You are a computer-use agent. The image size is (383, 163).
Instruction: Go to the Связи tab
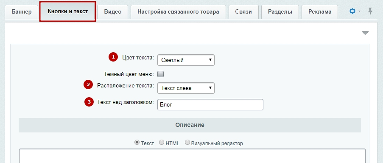coord(243,12)
